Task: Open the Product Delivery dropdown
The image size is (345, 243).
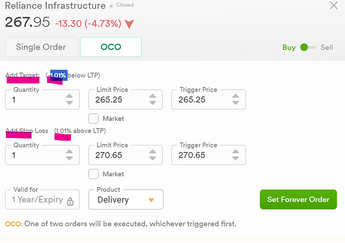Action: (126, 199)
